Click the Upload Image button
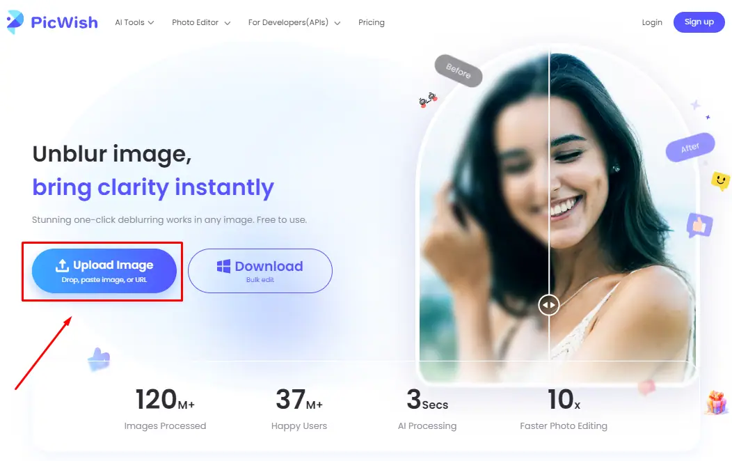Screen dimensions: 732x461 point(104,271)
